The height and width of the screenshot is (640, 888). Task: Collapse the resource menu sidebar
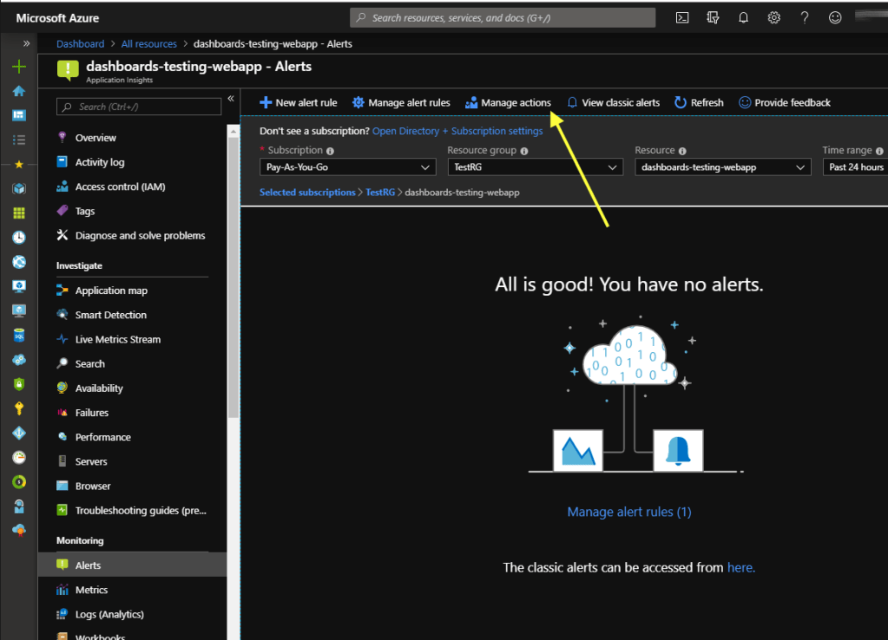click(x=231, y=99)
